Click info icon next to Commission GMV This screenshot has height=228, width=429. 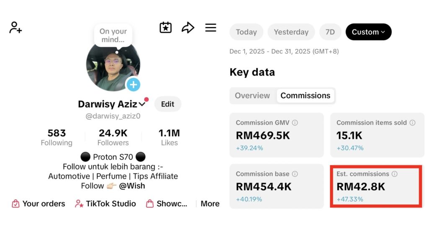[x=295, y=123]
